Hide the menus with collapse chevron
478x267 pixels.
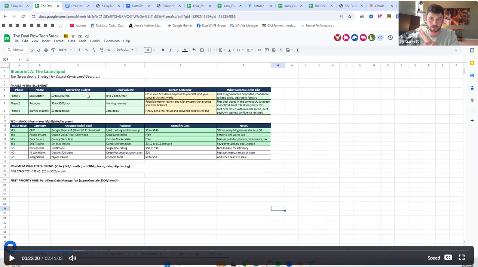click(456, 50)
